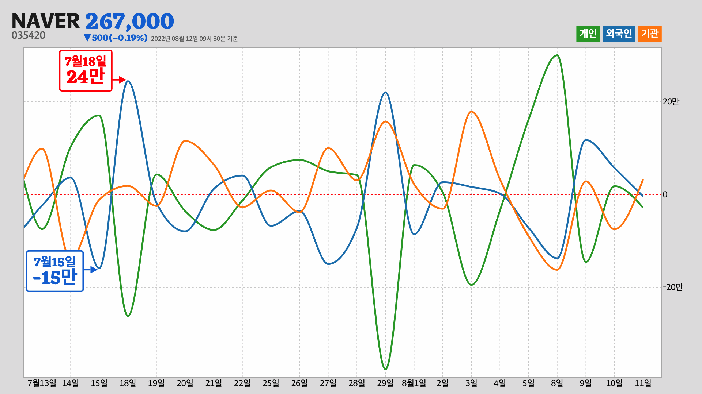Click the 267,000 price value
702x394 pixels.
(x=130, y=22)
